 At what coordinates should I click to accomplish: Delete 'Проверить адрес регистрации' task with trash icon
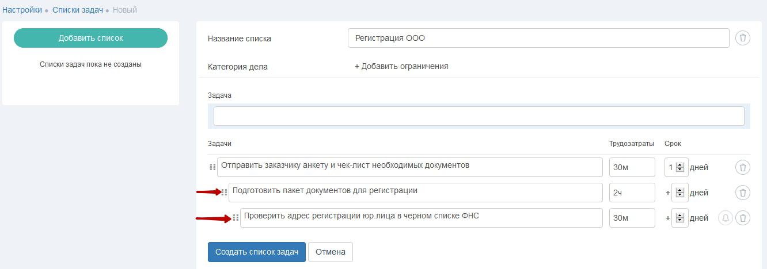click(x=743, y=218)
